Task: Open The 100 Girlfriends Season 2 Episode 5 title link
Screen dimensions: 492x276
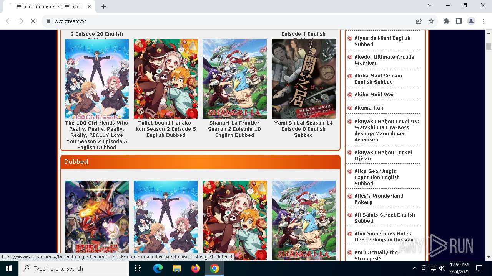Action: point(97,135)
